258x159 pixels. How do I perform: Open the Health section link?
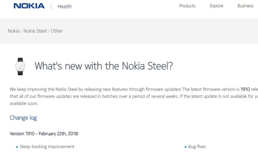click(64, 6)
